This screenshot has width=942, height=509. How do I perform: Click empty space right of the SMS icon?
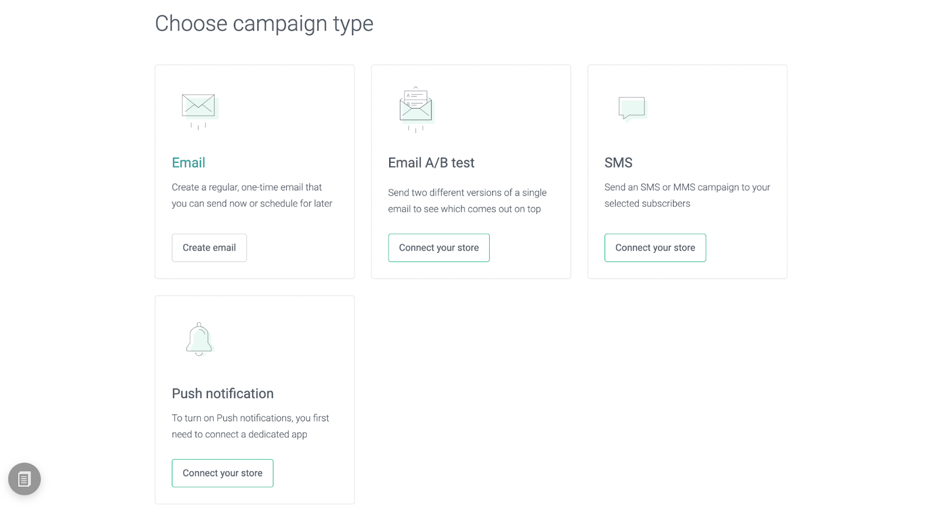tap(718, 109)
